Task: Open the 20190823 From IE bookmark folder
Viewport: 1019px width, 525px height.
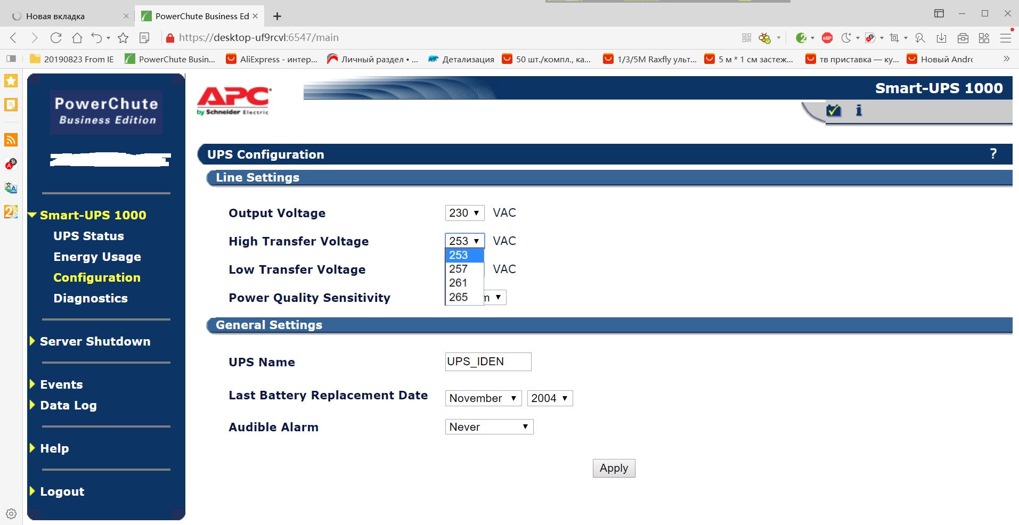Action: point(72,59)
